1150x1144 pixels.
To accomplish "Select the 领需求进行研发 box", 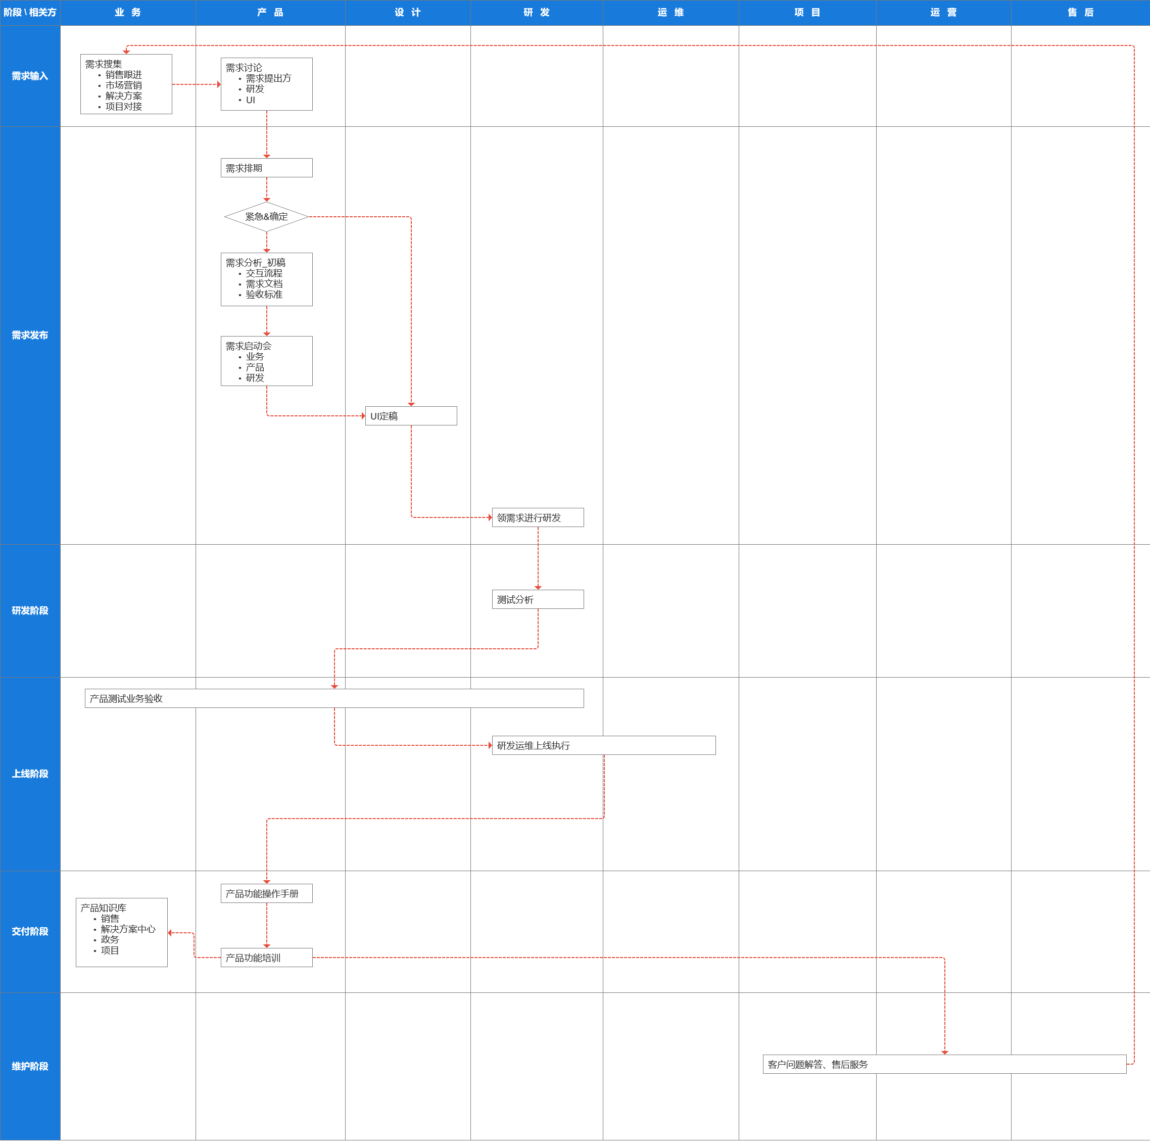I will [x=538, y=518].
